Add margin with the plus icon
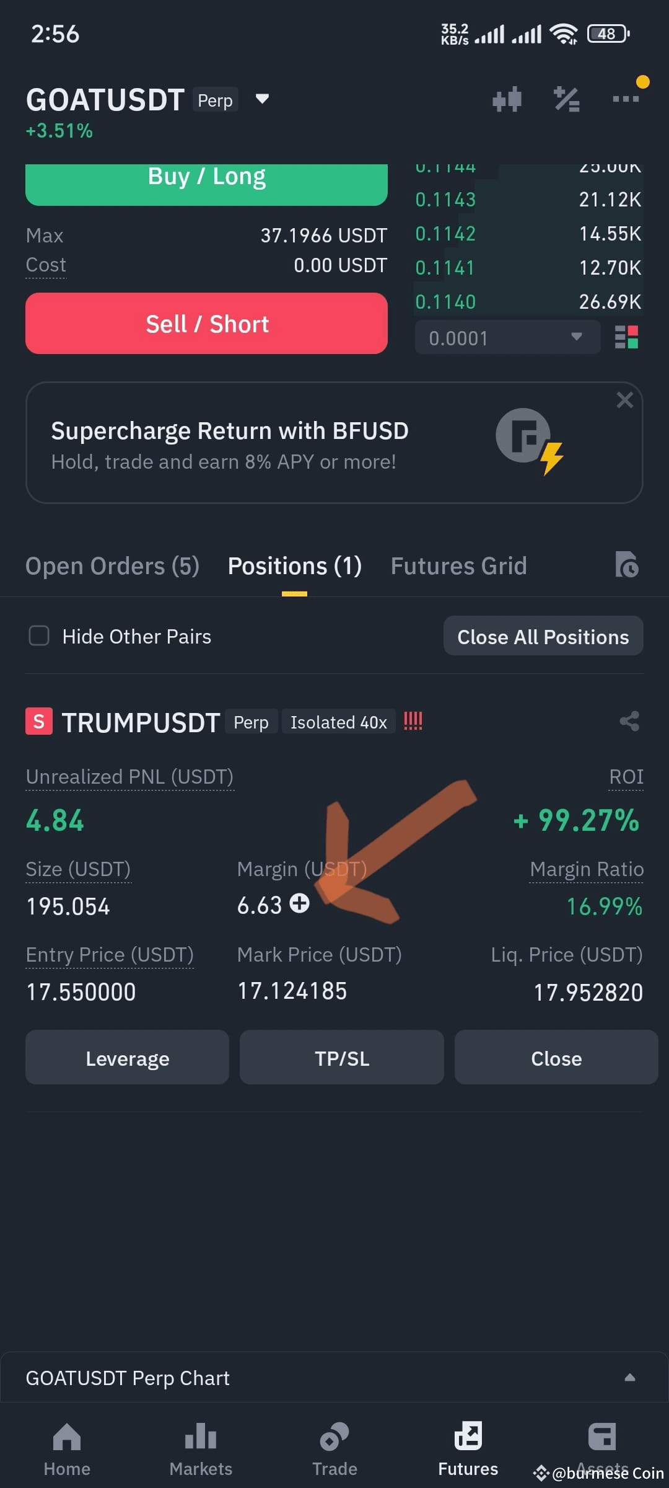669x1488 pixels. click(300, 903)
